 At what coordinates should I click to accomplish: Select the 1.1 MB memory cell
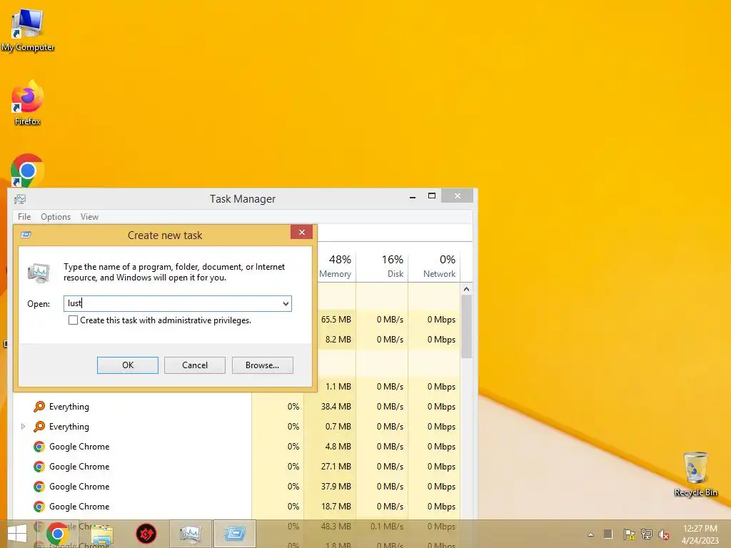pos(338,387)
